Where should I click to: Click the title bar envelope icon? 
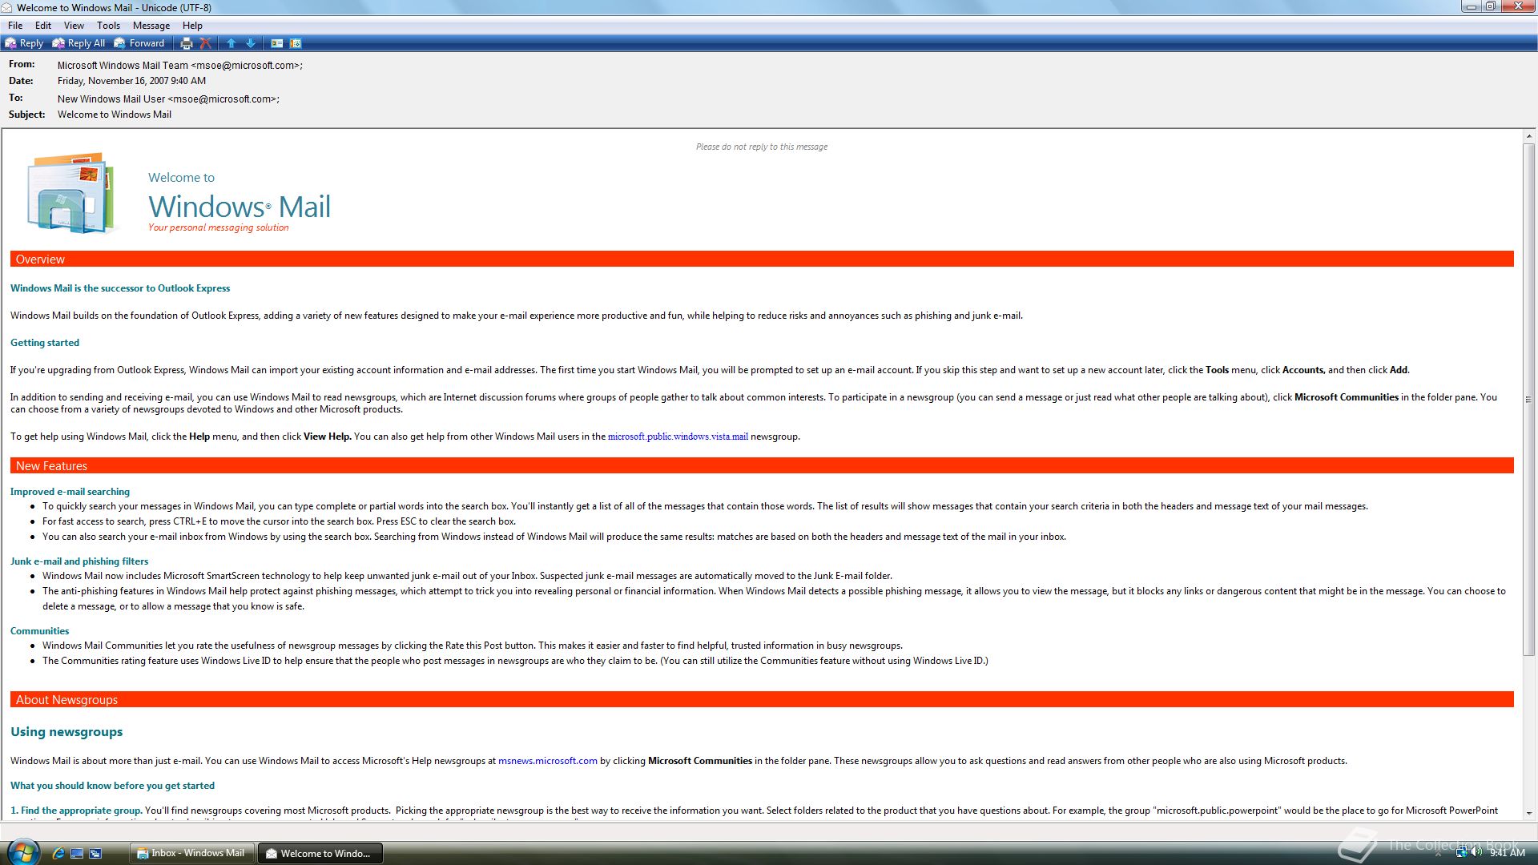point(7,7)
